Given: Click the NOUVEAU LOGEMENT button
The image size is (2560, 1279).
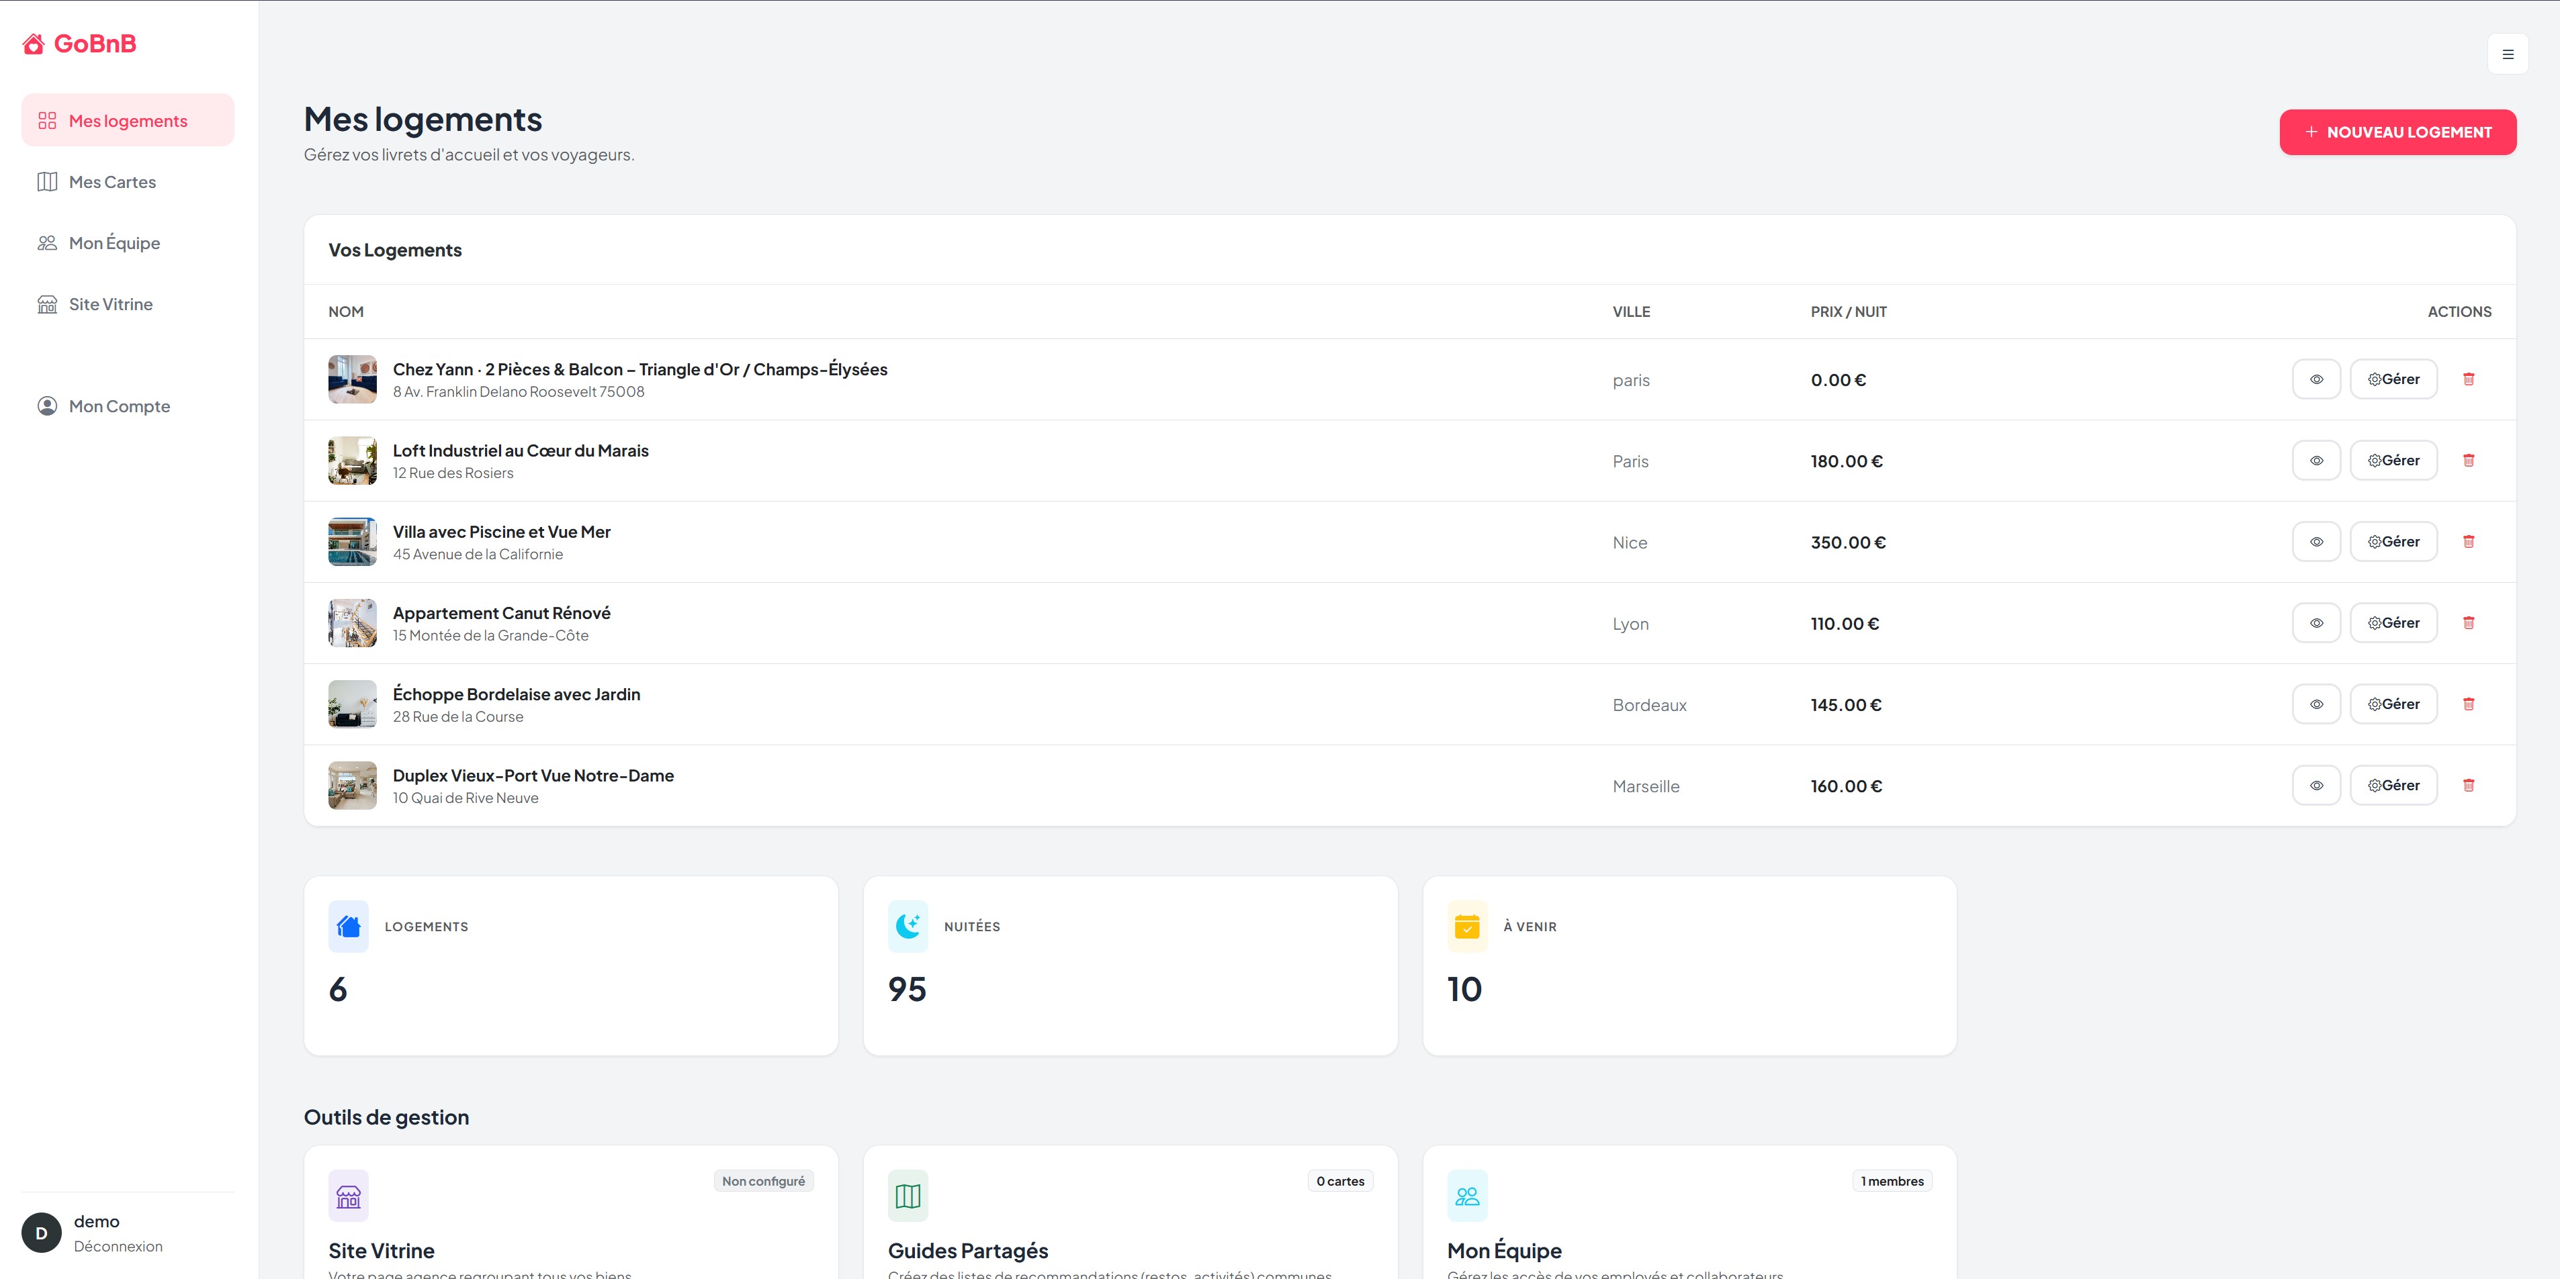Looking at the screenshot, I should click(2397, 131).
